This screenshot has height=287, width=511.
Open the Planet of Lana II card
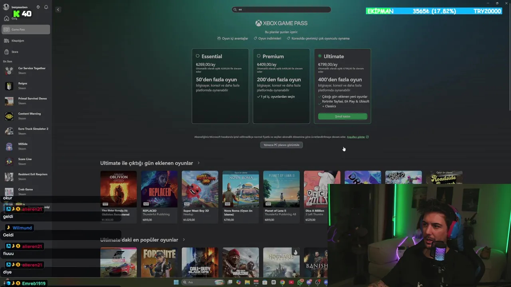281,196
